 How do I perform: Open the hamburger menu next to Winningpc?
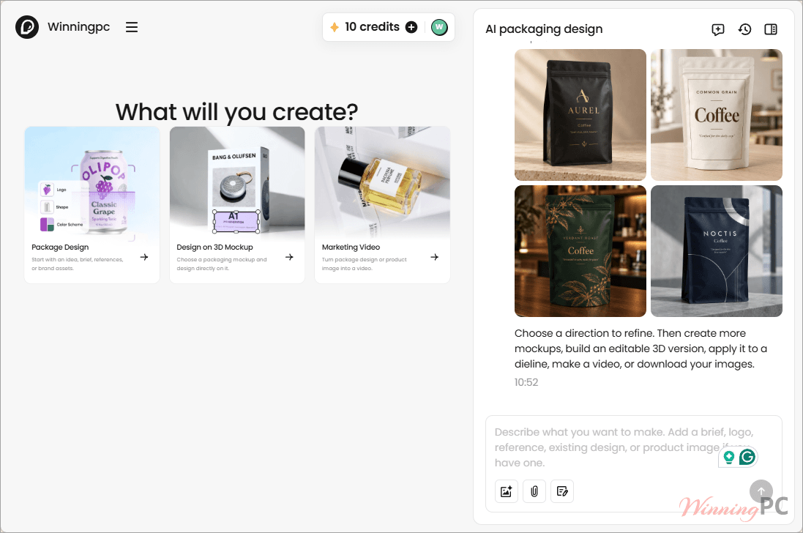pyautogui.click(x=132, y=27)
